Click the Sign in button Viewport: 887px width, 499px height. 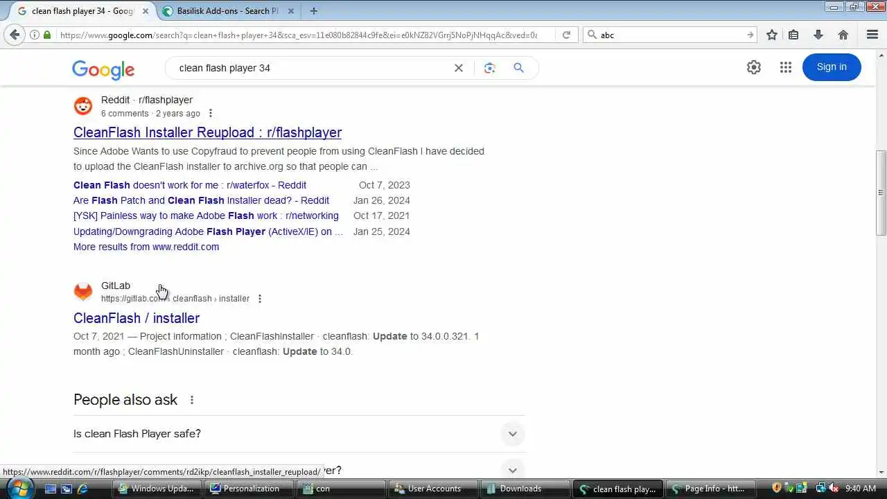coord(832,67)
